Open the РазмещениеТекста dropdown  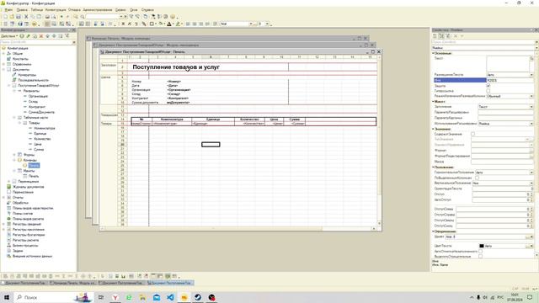point(531,75)
